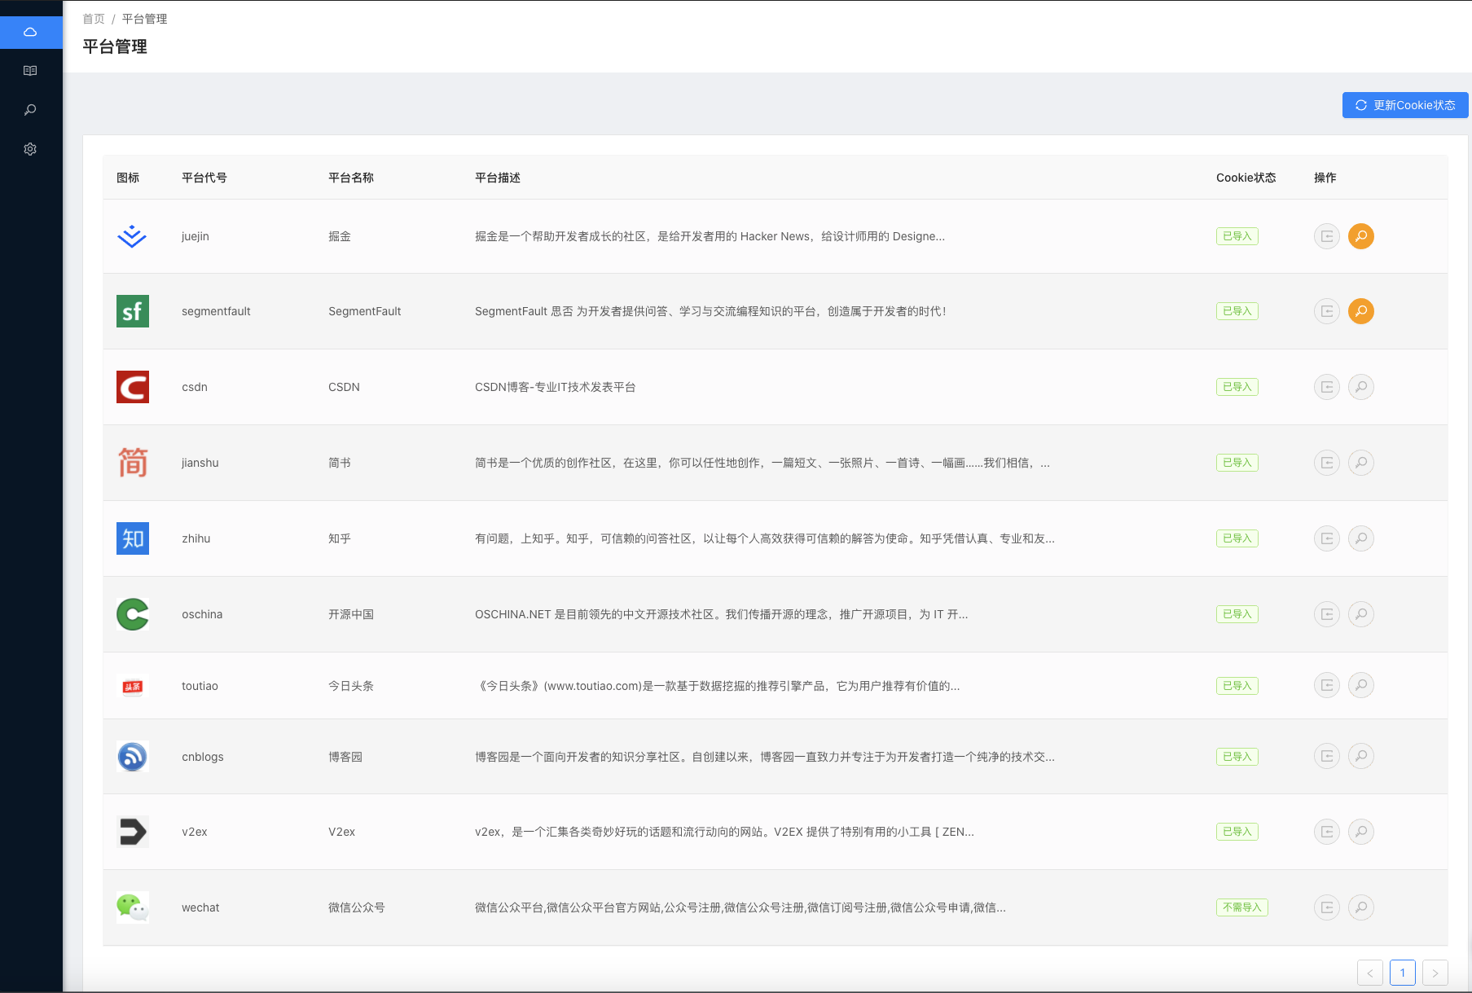Click the search icon for v2ex row

pos(1361,832)
